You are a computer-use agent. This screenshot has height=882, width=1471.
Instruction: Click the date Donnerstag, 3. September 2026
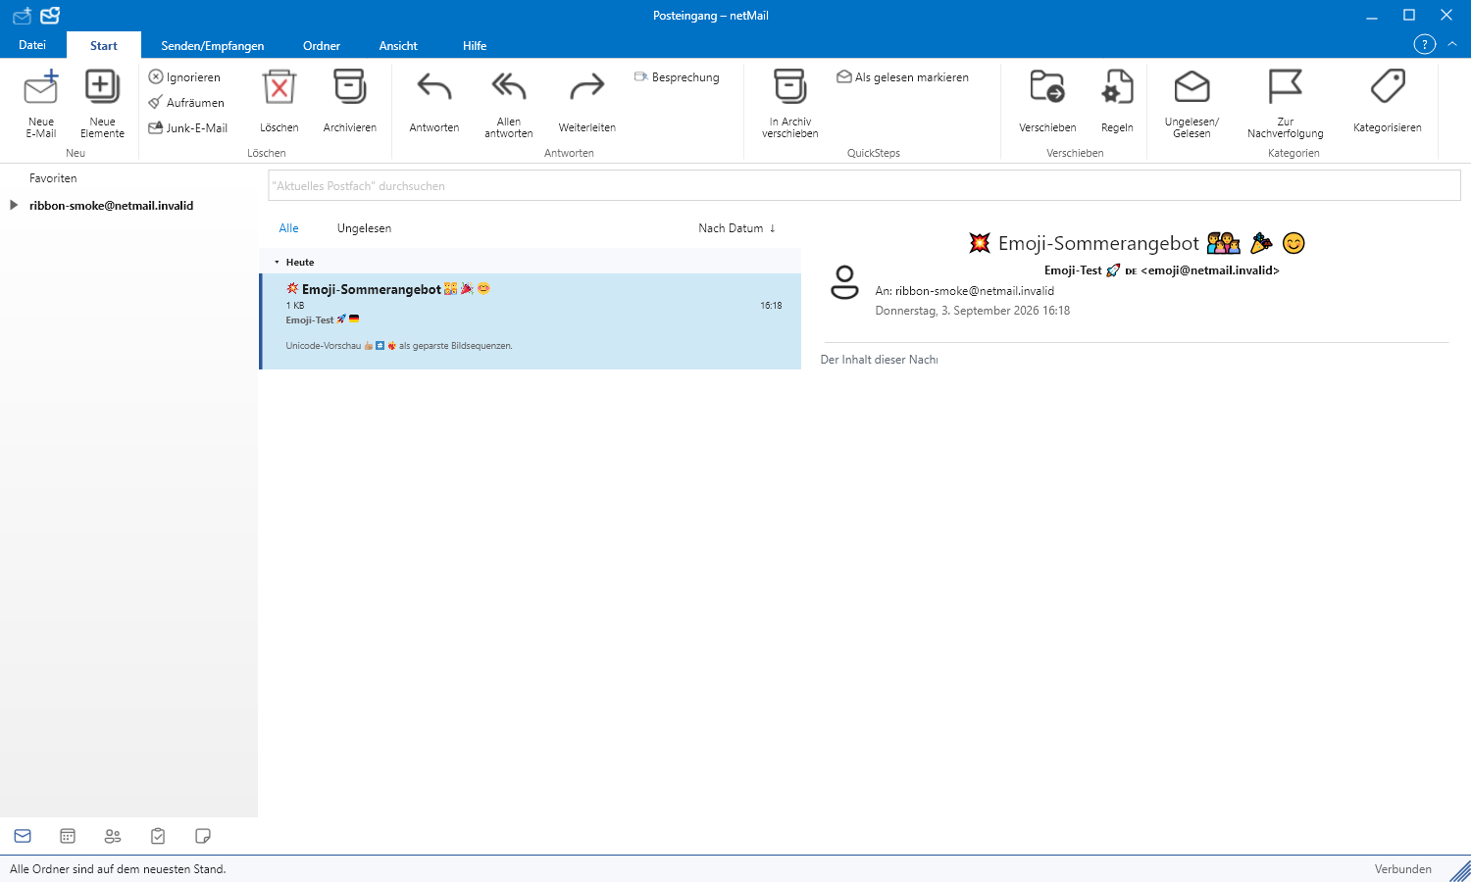point(956,311)
